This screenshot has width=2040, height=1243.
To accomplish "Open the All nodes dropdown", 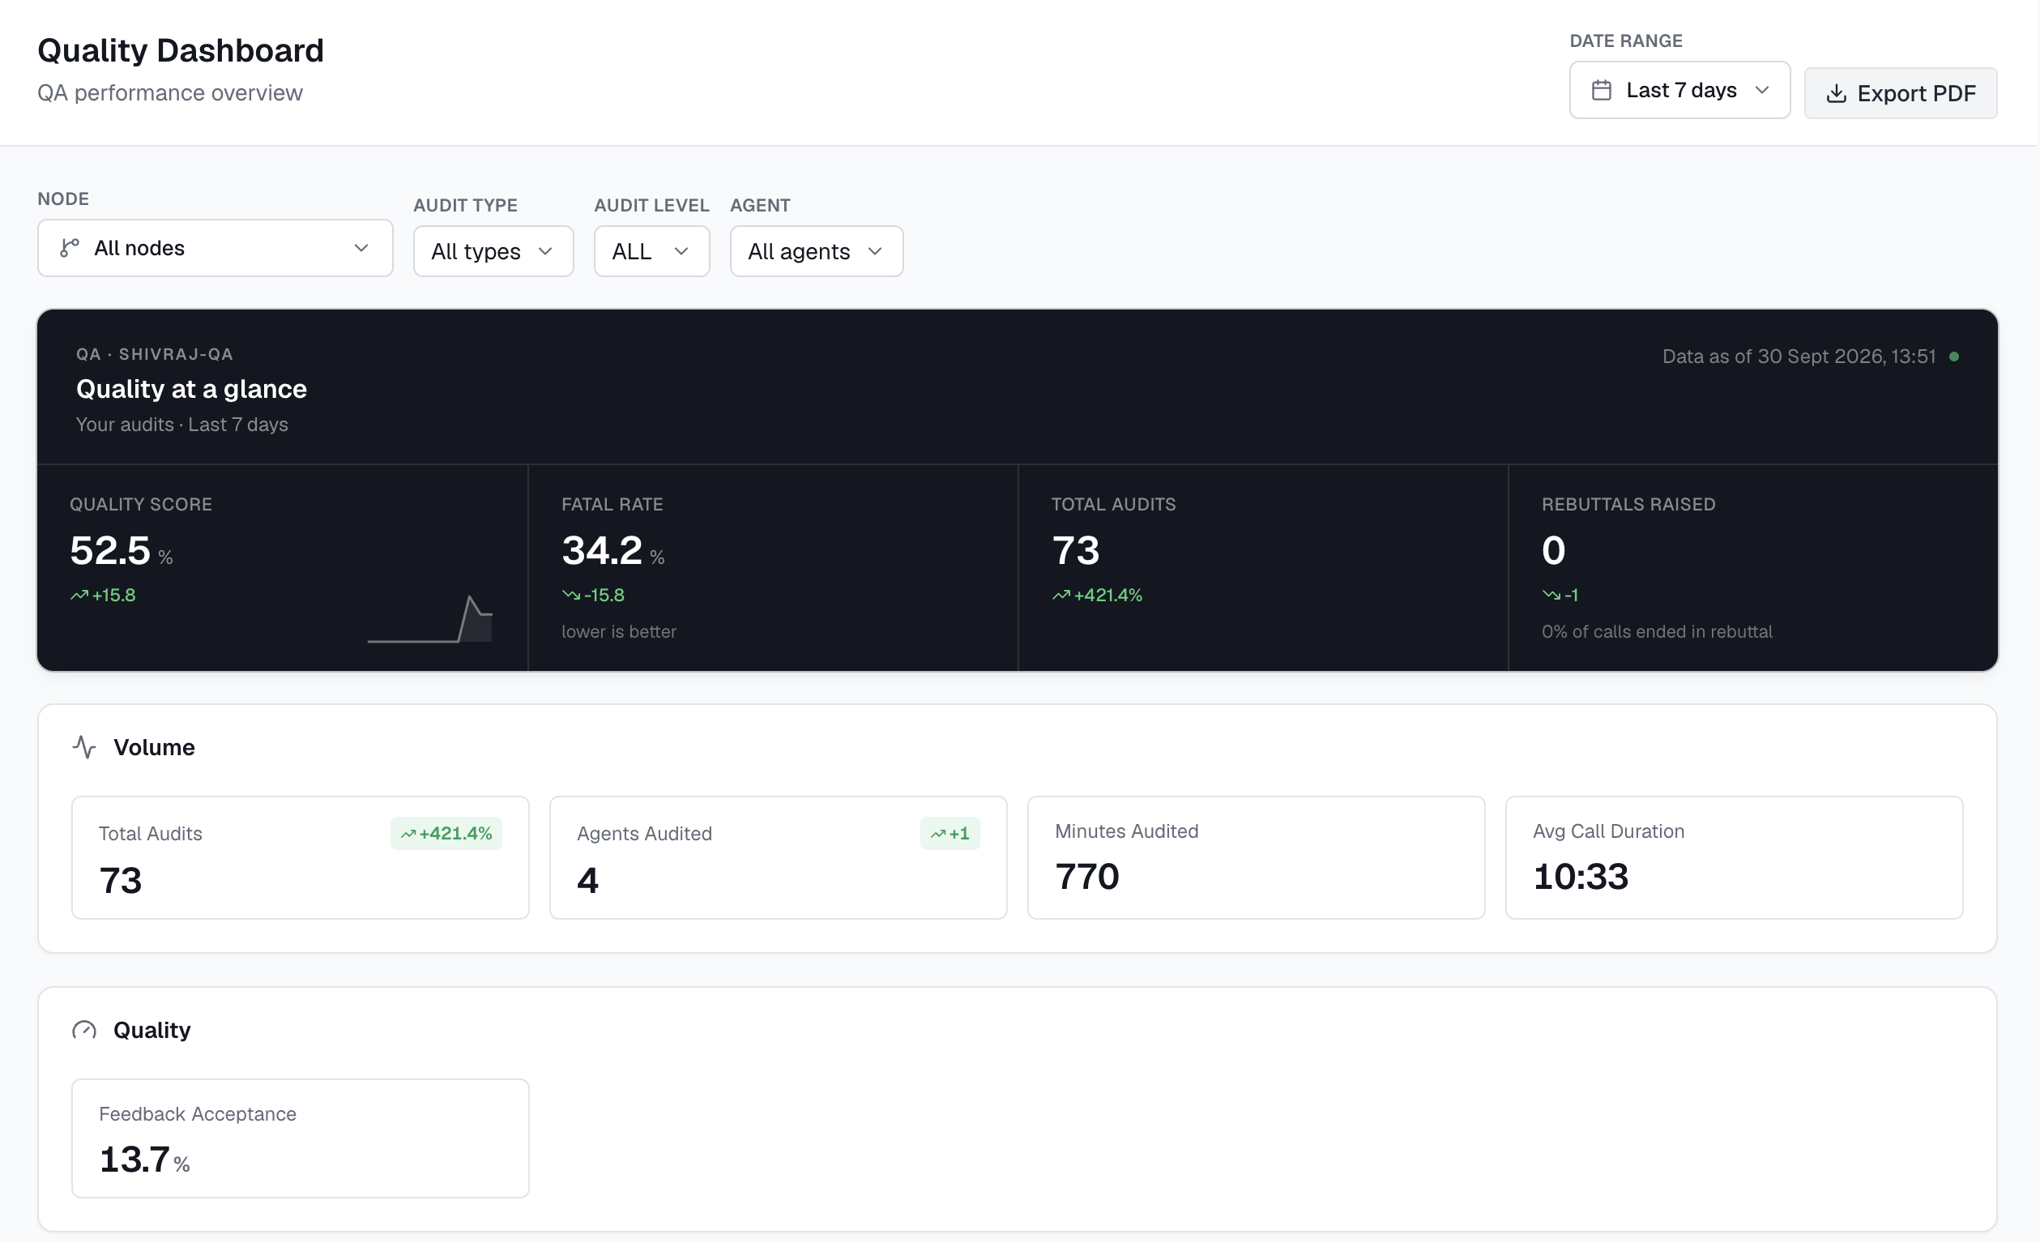I will coord(216,248).
